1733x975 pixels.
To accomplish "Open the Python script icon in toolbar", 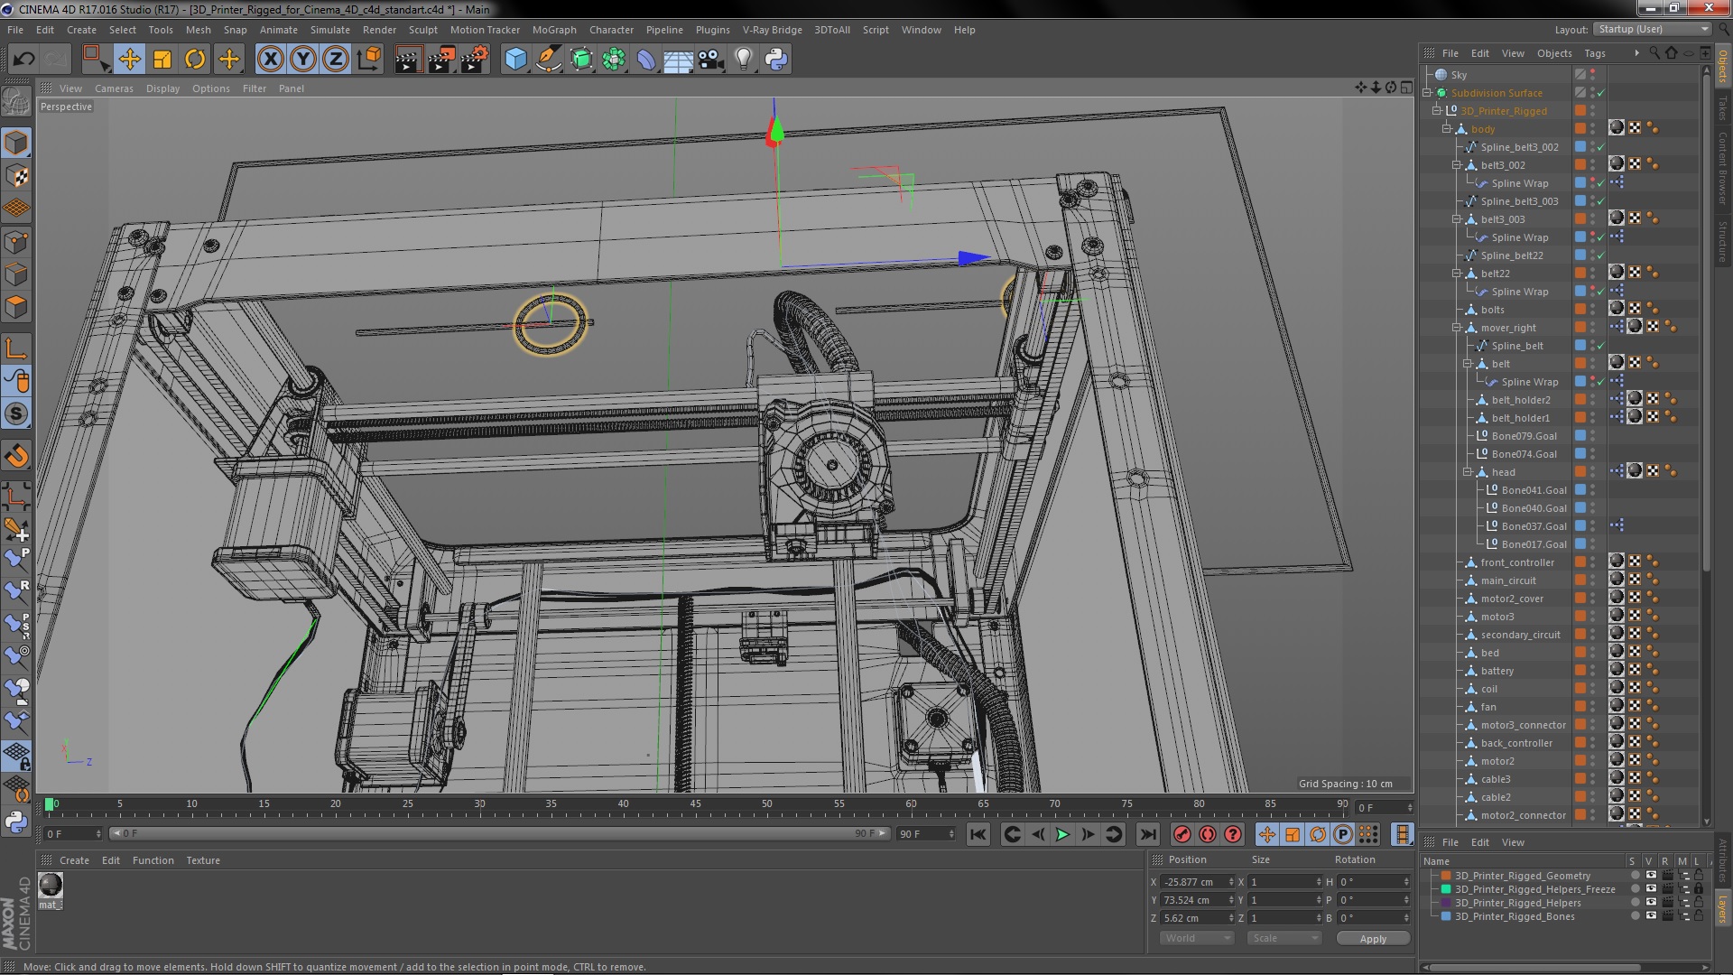I will [x=776, y=60].
